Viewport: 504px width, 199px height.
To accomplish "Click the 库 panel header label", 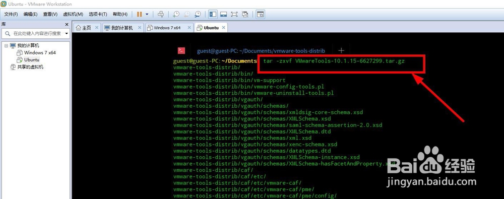I will pos(4,24).
